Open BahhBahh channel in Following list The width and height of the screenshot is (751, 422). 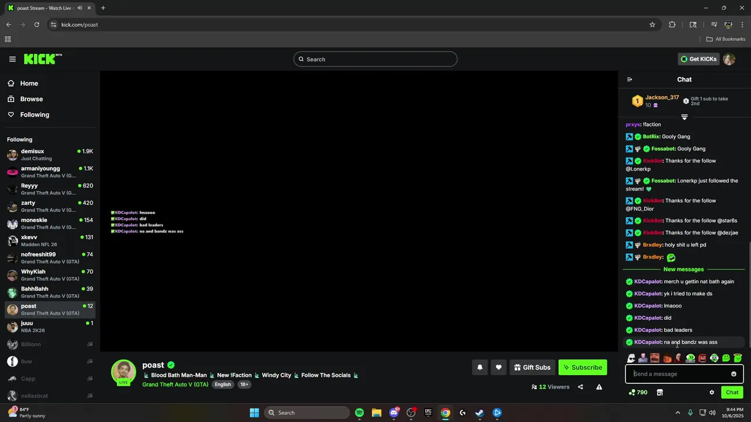point(50,292)
